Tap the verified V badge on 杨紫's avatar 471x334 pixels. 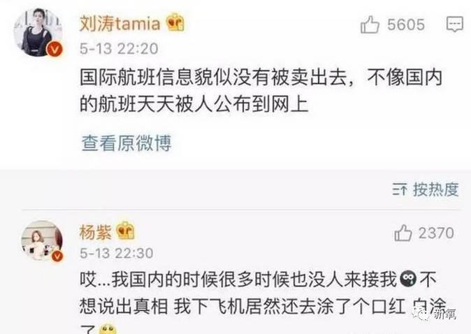tap(57, 256)
